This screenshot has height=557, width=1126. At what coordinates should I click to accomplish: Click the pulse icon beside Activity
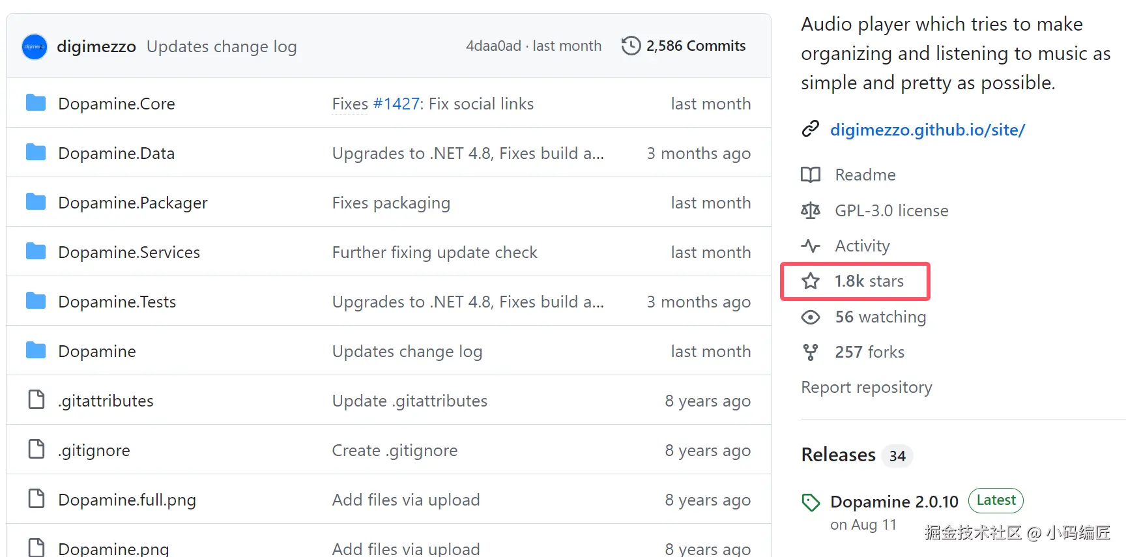pyautogui.click(x=811, y=246)
